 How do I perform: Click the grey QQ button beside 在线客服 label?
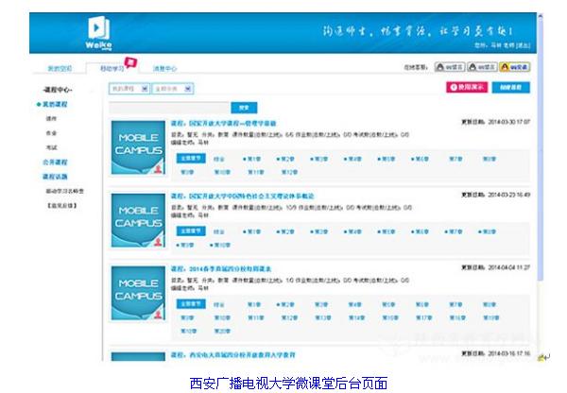pyautogui.click(x=450, y=67)
